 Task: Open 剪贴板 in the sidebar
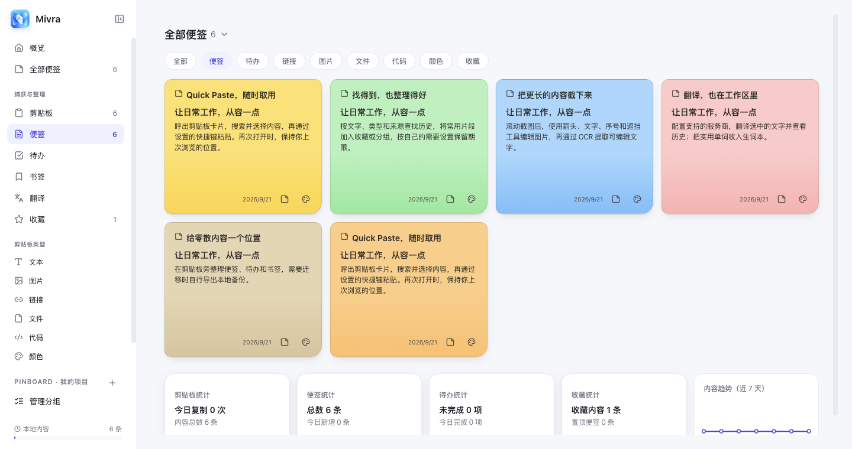(66, 113)
